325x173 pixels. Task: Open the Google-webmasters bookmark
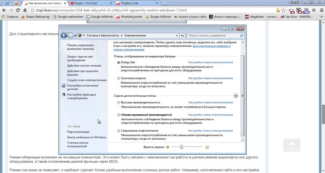(68, 17)
